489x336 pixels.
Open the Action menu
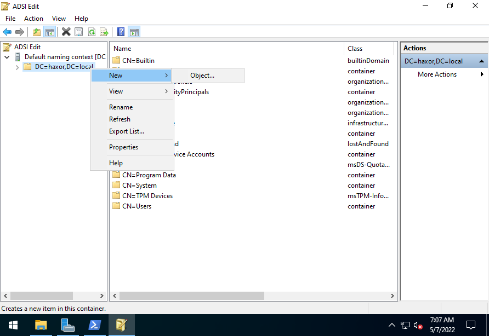[x=33, y=19]
